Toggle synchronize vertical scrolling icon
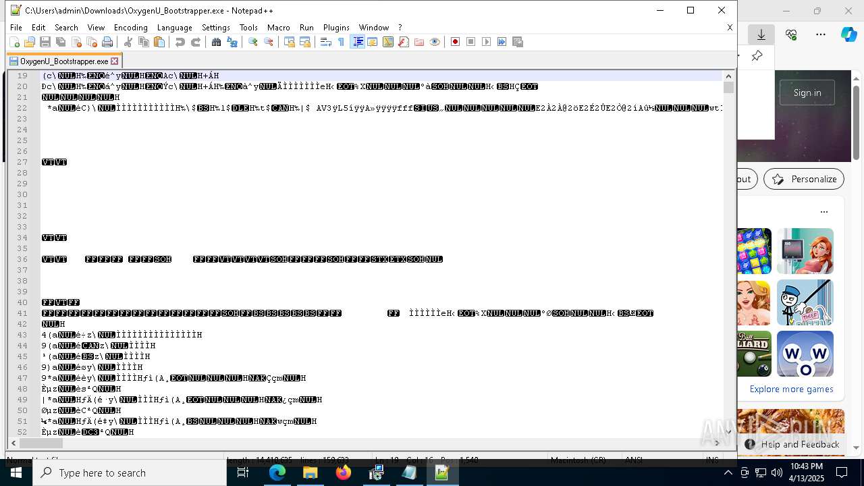The height and width of the screenshot is (486, 864). (290, 42)
